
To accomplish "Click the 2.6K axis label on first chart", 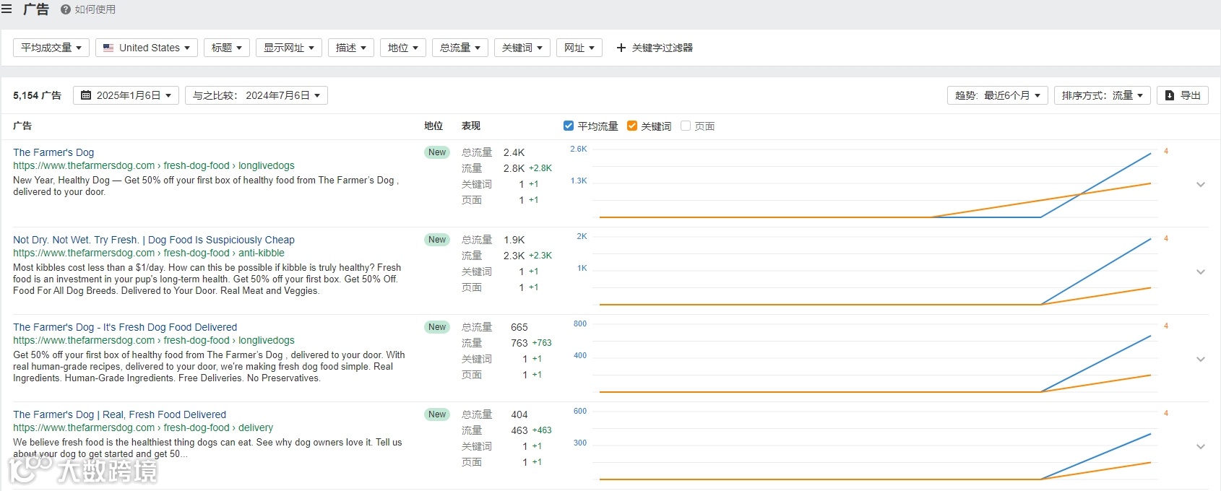I will point(579,149).
